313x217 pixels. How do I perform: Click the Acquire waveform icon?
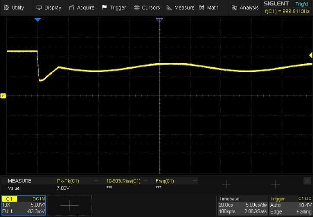point(72,8)
